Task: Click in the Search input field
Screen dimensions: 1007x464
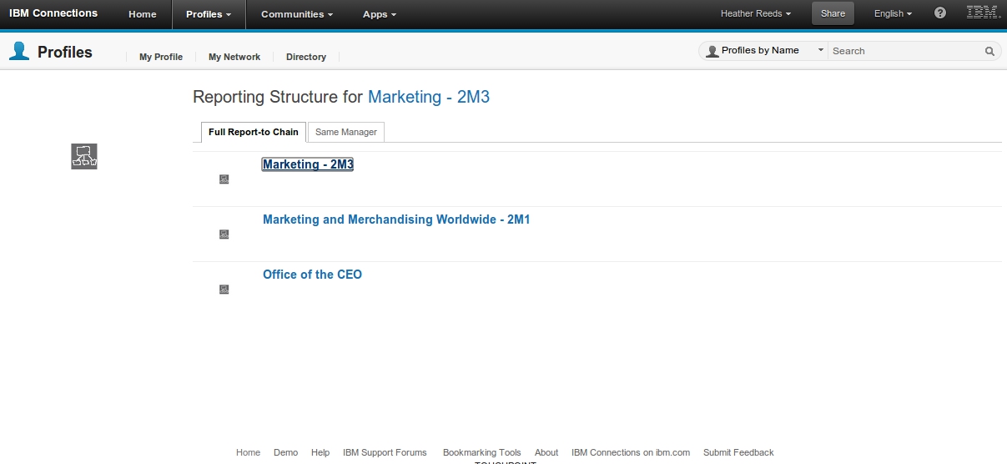Action: (905, 51)
